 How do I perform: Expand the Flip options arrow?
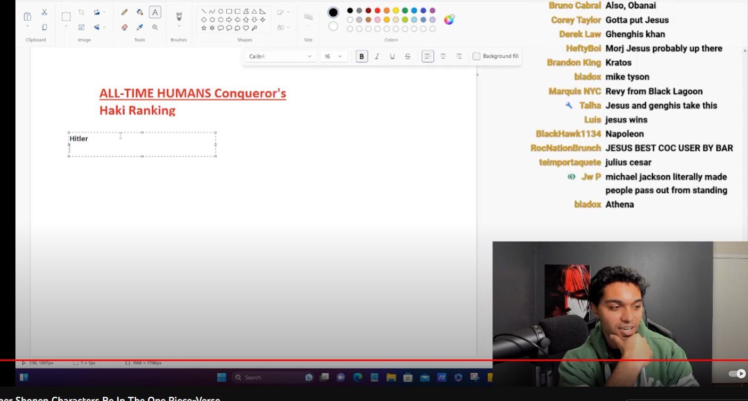tap(104, 27)
